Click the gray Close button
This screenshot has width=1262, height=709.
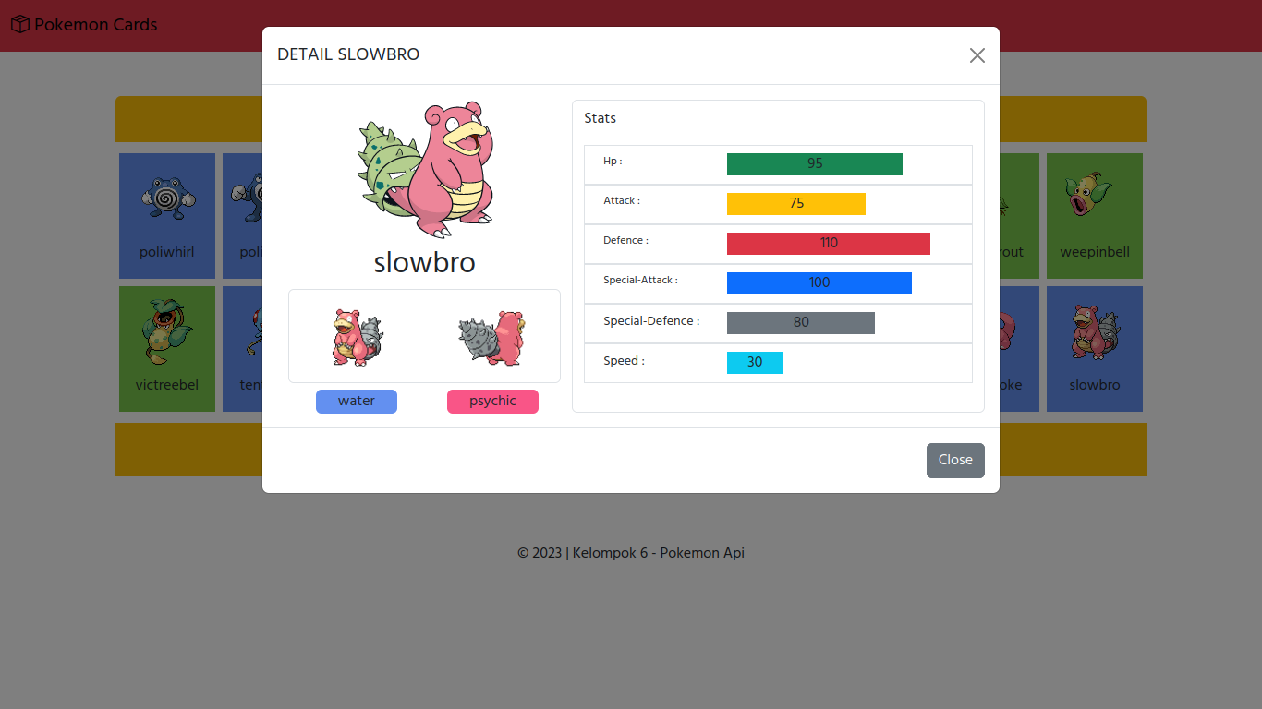point(955,461)
